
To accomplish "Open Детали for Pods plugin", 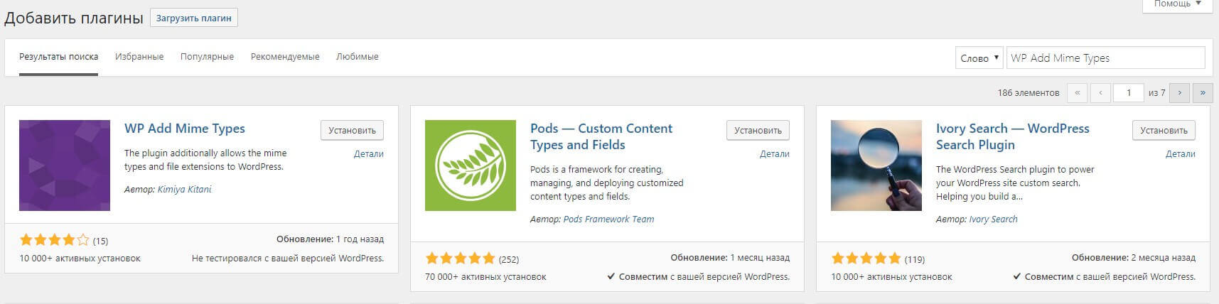I will click(x=775, y=154).
